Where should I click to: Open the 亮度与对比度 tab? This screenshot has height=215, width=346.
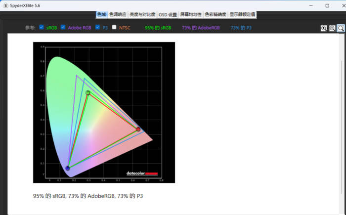point(142,14)
